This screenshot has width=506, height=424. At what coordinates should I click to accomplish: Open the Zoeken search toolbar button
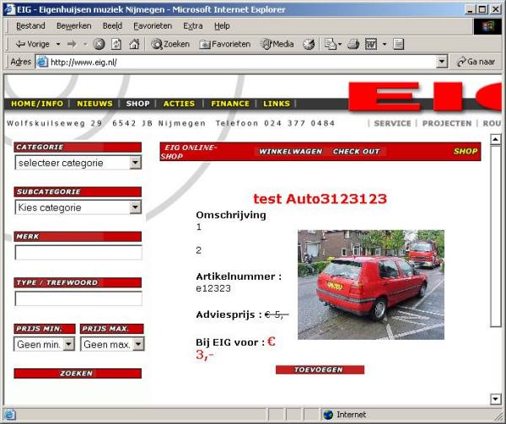pyautogui.click(x=170, y=44)
